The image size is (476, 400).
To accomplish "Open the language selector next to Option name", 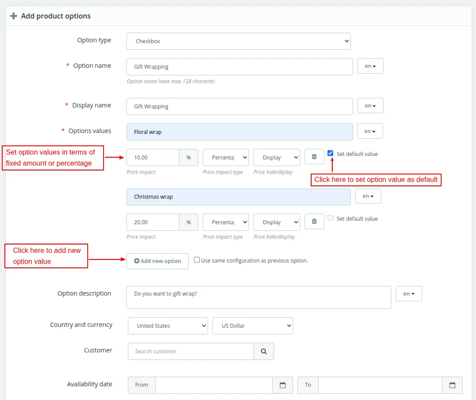I will tap(370, 66).
